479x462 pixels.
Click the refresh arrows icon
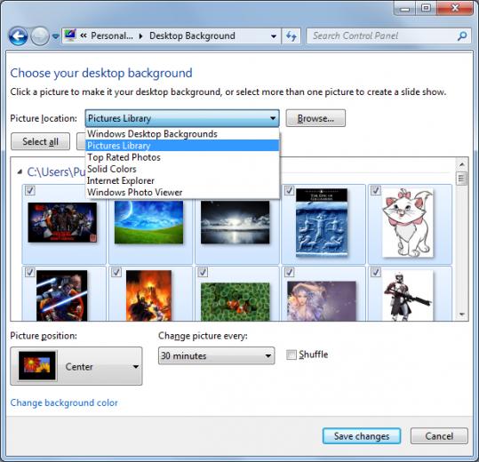point(291,36)
